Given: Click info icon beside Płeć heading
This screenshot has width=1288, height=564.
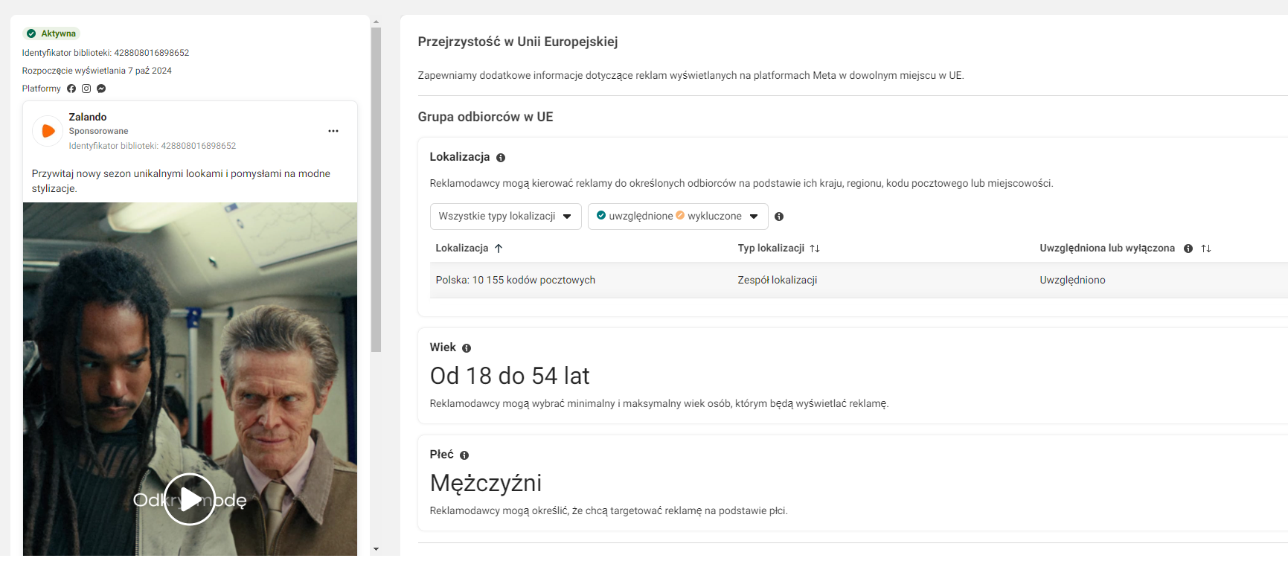Looking at the screenshot, I should (464, 455).
